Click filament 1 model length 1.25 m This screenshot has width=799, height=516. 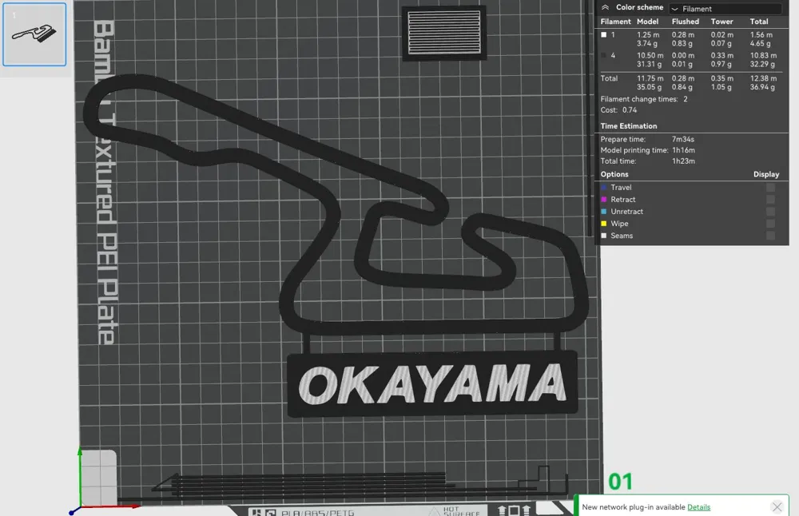[648, 35]
